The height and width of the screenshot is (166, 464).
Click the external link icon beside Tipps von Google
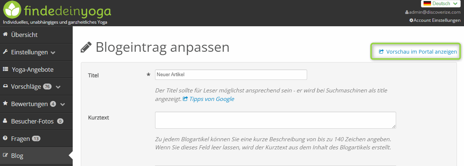tap(185, 99)
